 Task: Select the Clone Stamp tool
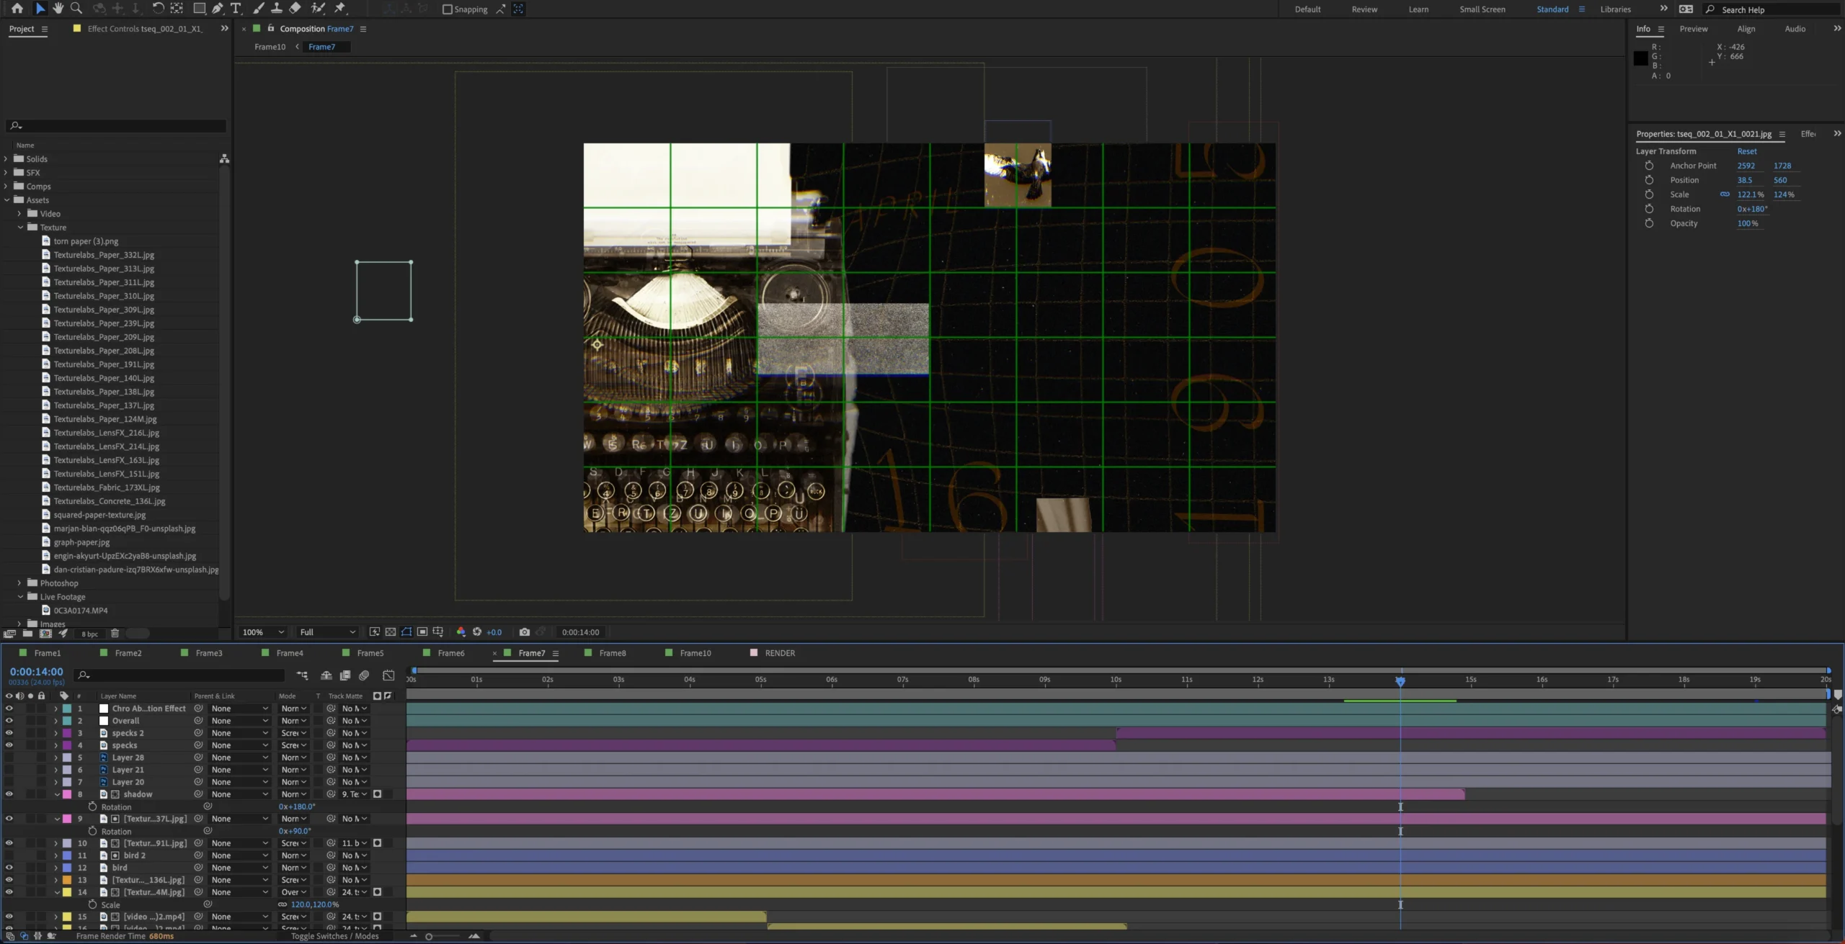[x=276, y=9]
